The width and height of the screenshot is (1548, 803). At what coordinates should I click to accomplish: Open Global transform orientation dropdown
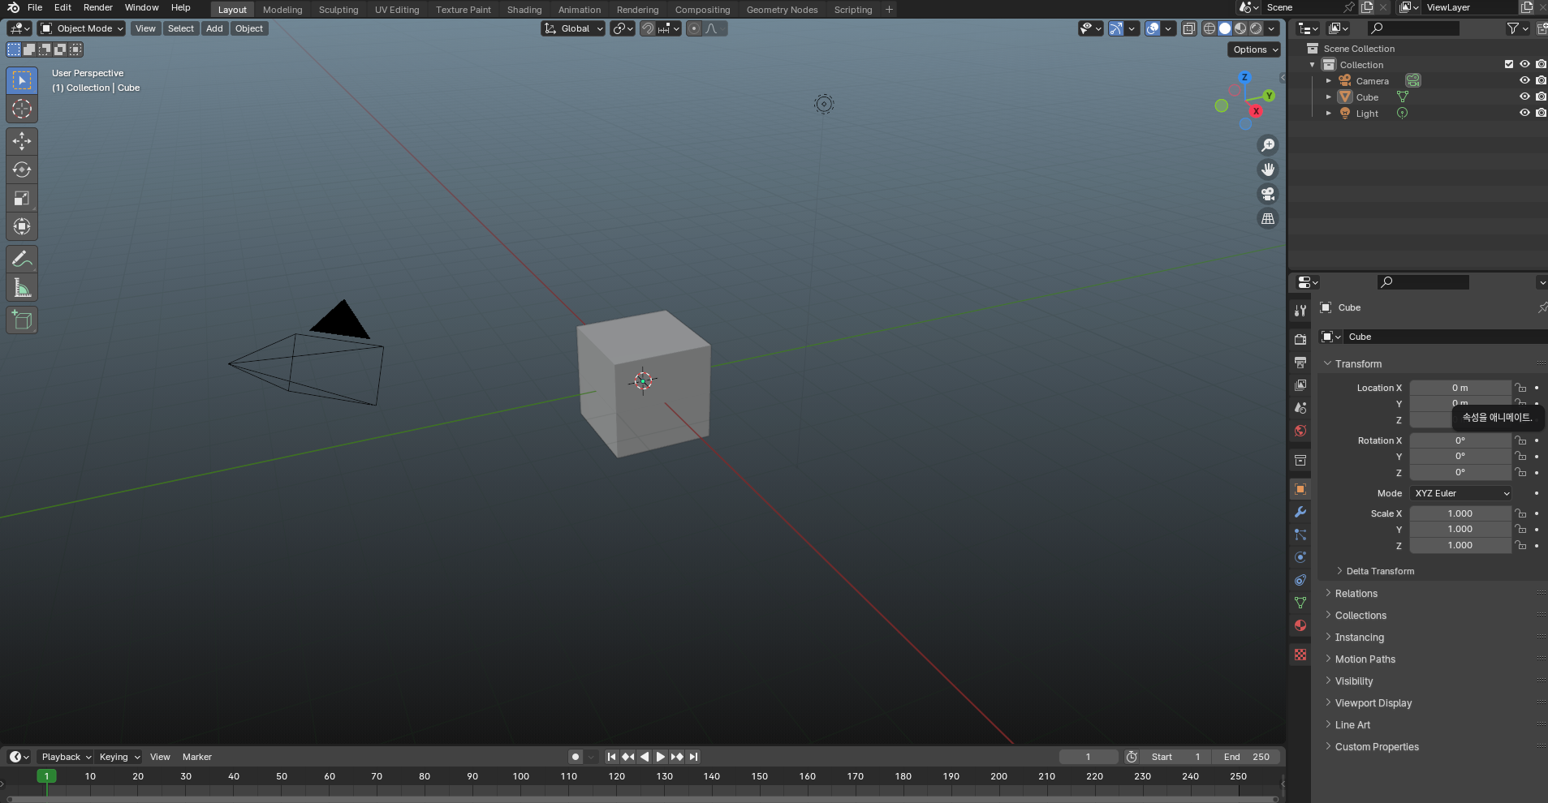[573, 28]
